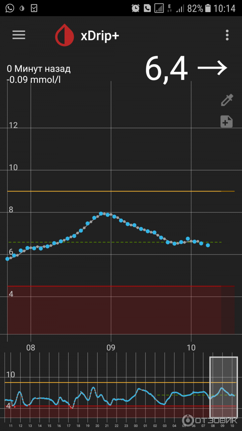This screenshot has height=431, width=242.
Task: Tap the alarm clock status icon
Action: point(136,8)
